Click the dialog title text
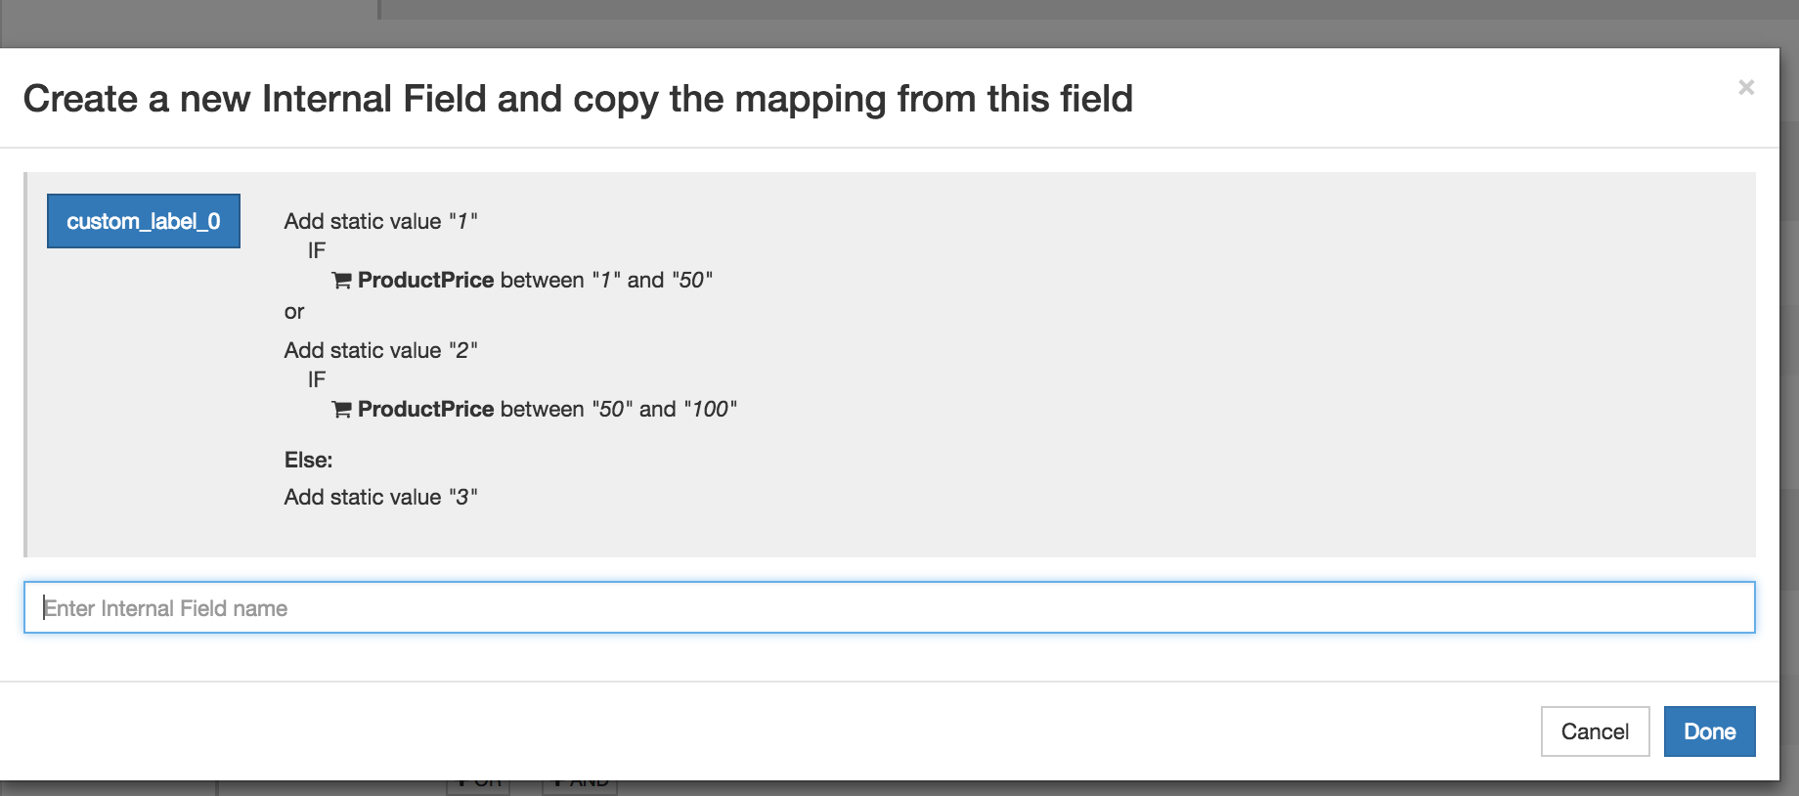 click(578, 99)
